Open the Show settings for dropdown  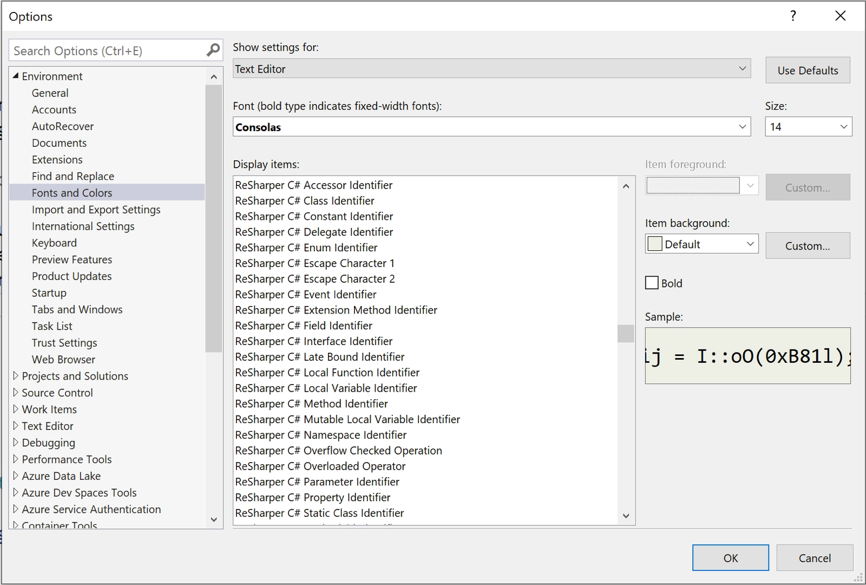coord(491,69)
